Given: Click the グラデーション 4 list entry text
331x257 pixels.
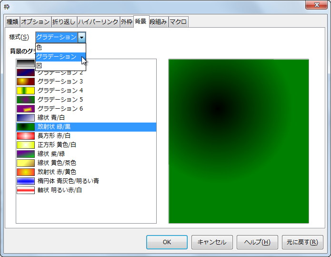Looking at the screenshot, I should (x=60, y=91).
